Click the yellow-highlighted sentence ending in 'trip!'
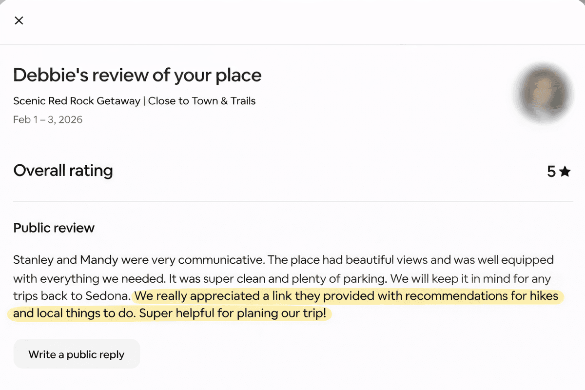Viewport: 585px width, 390px height. click(169, 313)
